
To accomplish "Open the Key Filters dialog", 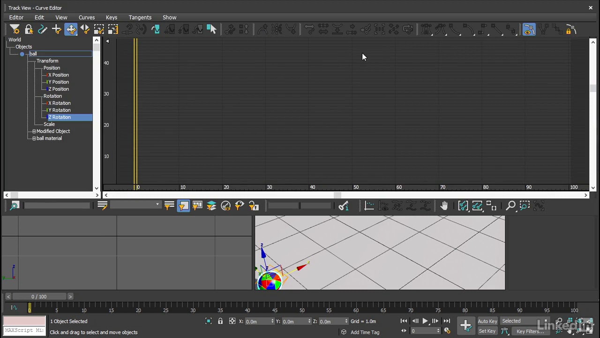I will [530, 331].
